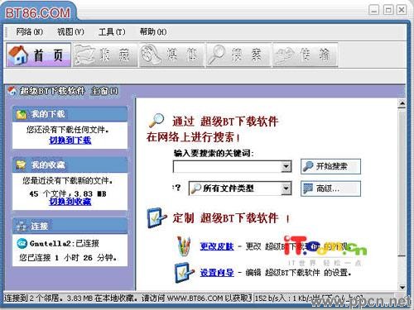The image size is (414, 310).
Task: Open the 设置向导 setup wizard link
Action: 217,273
